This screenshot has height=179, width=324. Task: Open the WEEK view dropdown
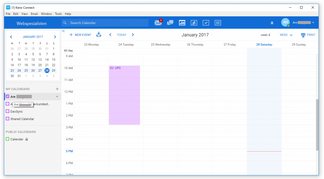click(286, 35)
